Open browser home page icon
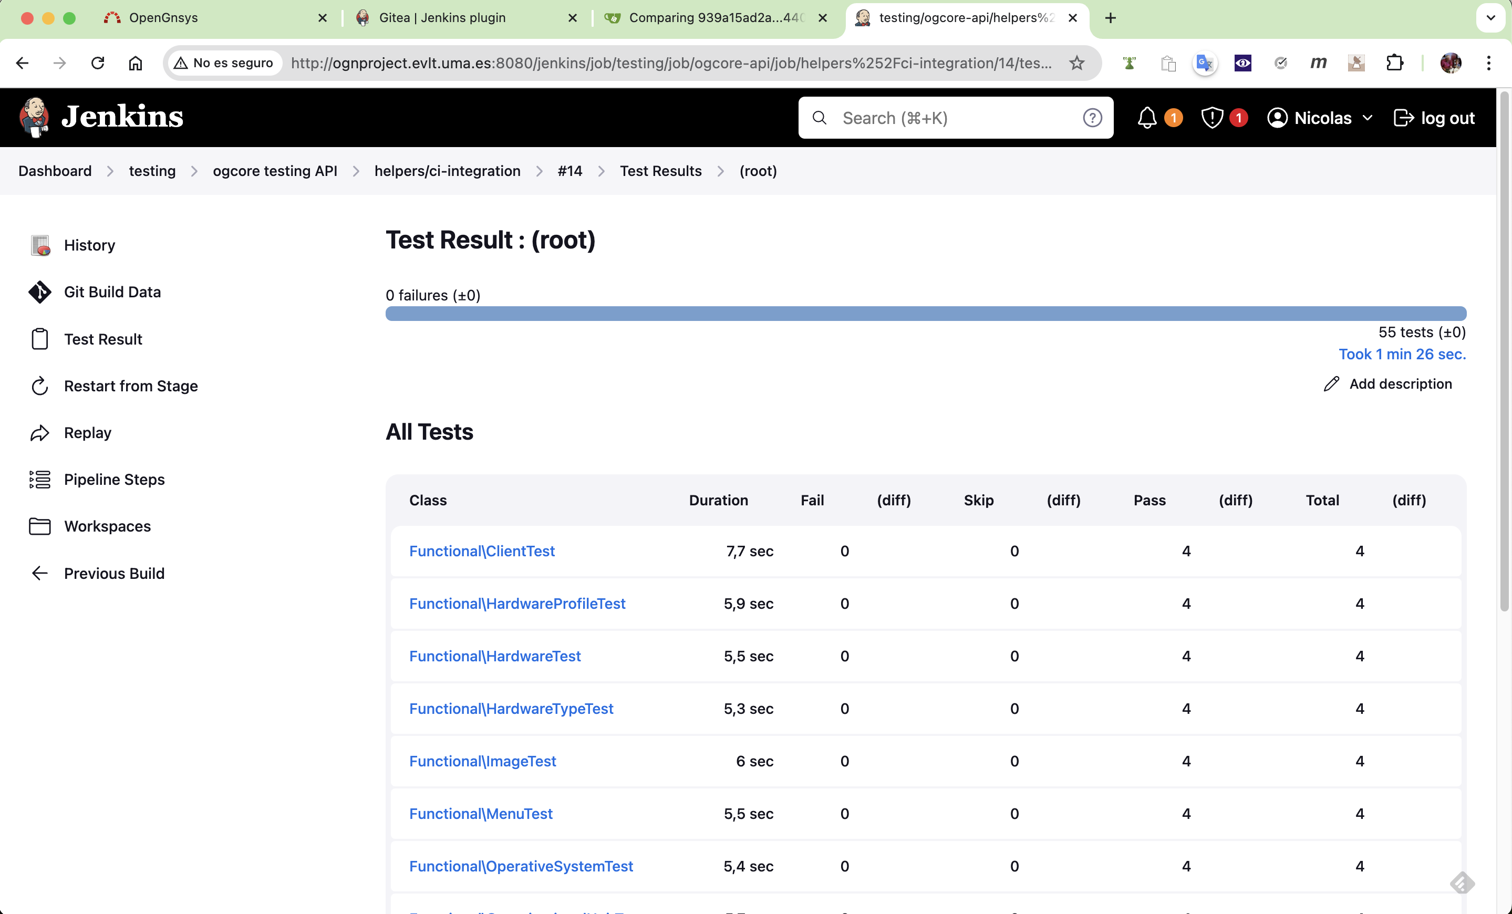The height and width of the screenshot is (914, 1512). [x=136, y=63]
